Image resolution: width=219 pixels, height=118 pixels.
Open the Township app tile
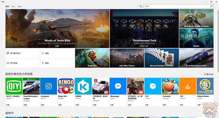(x=170, y=92)
